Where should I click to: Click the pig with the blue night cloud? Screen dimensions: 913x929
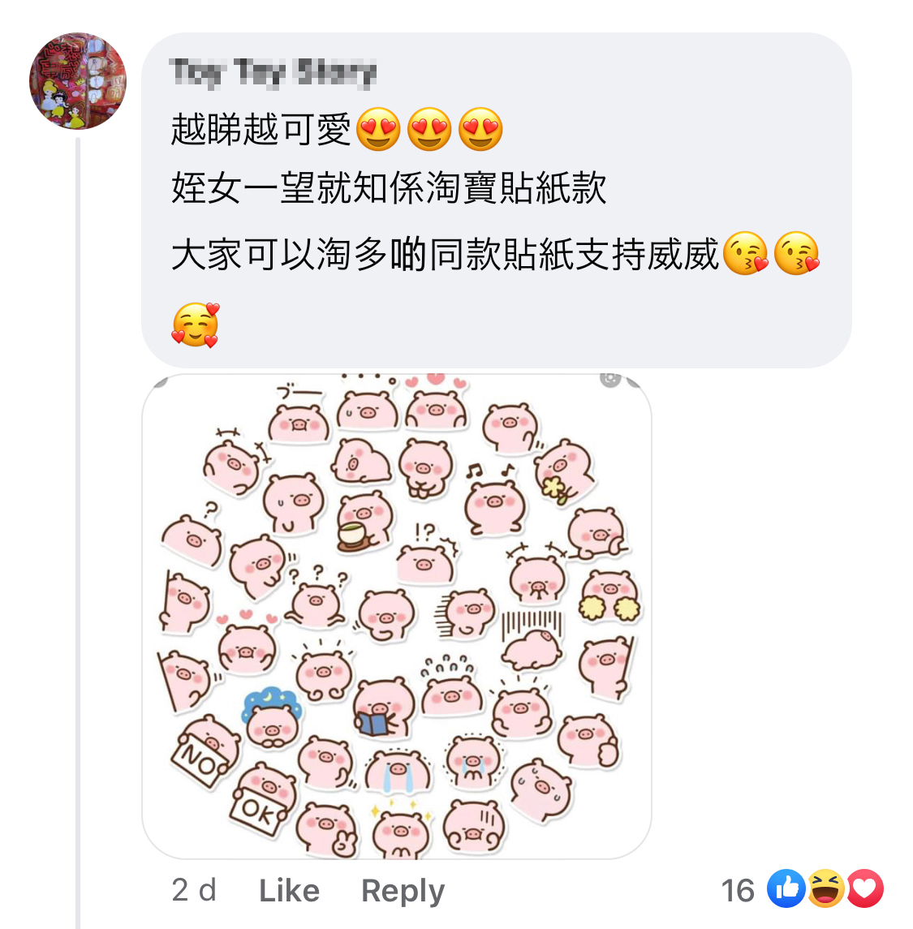click(x=272, y=719)
